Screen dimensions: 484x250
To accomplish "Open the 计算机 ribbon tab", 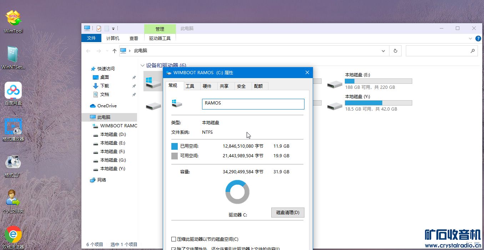I will pyautogui.click(x=113, y=38).
